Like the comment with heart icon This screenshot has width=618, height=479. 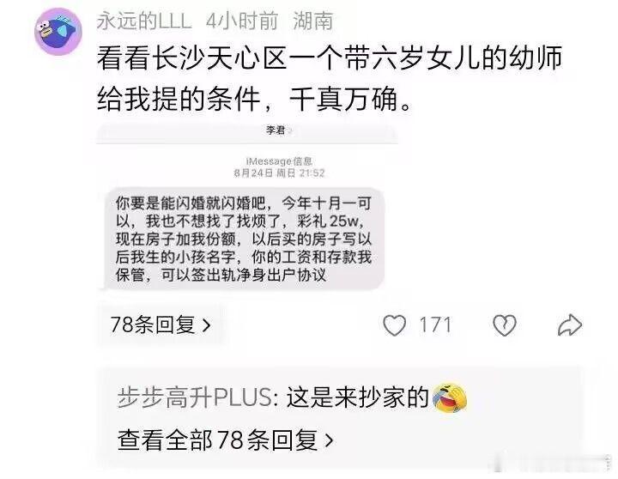click(394, 325)
